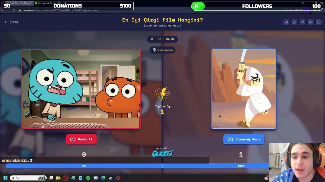The height and width of the screenshot is (182, 325).
Task: Click the 'ormandakikiz : 2' chat message
Action: 17,161
